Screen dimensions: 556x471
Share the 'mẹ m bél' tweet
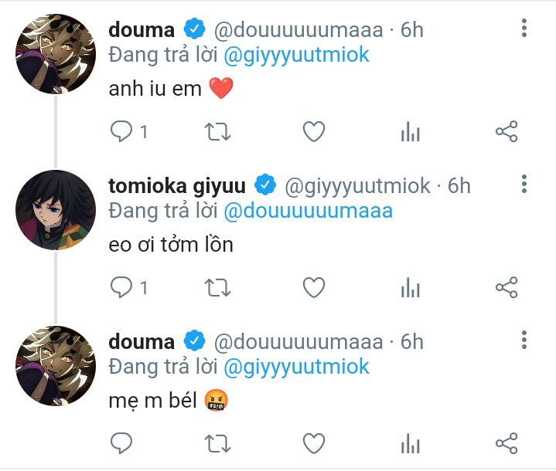506,443
